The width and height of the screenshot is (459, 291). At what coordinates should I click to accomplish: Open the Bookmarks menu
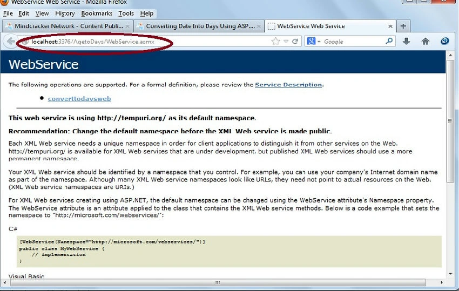[97, 13]
